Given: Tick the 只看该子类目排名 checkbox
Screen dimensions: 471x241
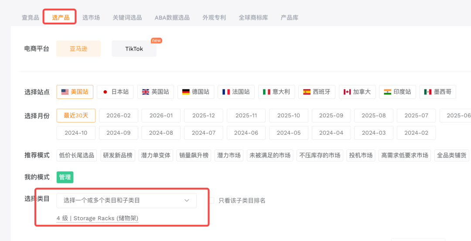Looking at the screenshot, I should pos(212,200).
